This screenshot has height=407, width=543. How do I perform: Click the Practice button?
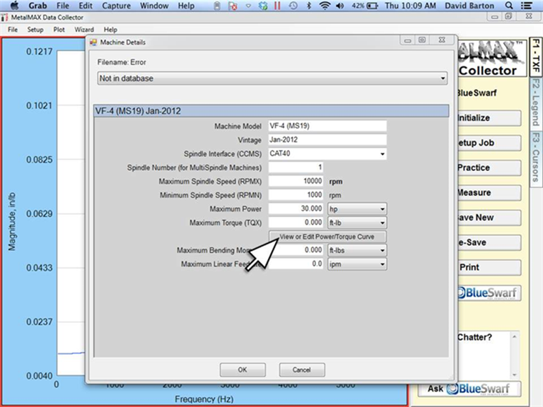(x=489, y=168)
